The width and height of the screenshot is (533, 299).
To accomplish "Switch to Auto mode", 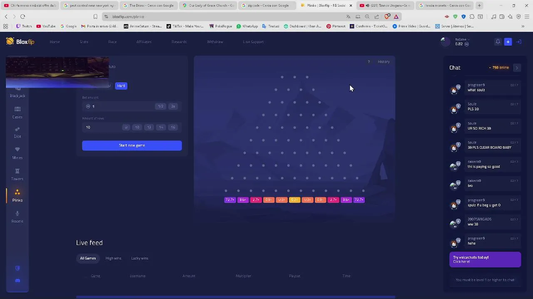I will (x=112, y=66).
